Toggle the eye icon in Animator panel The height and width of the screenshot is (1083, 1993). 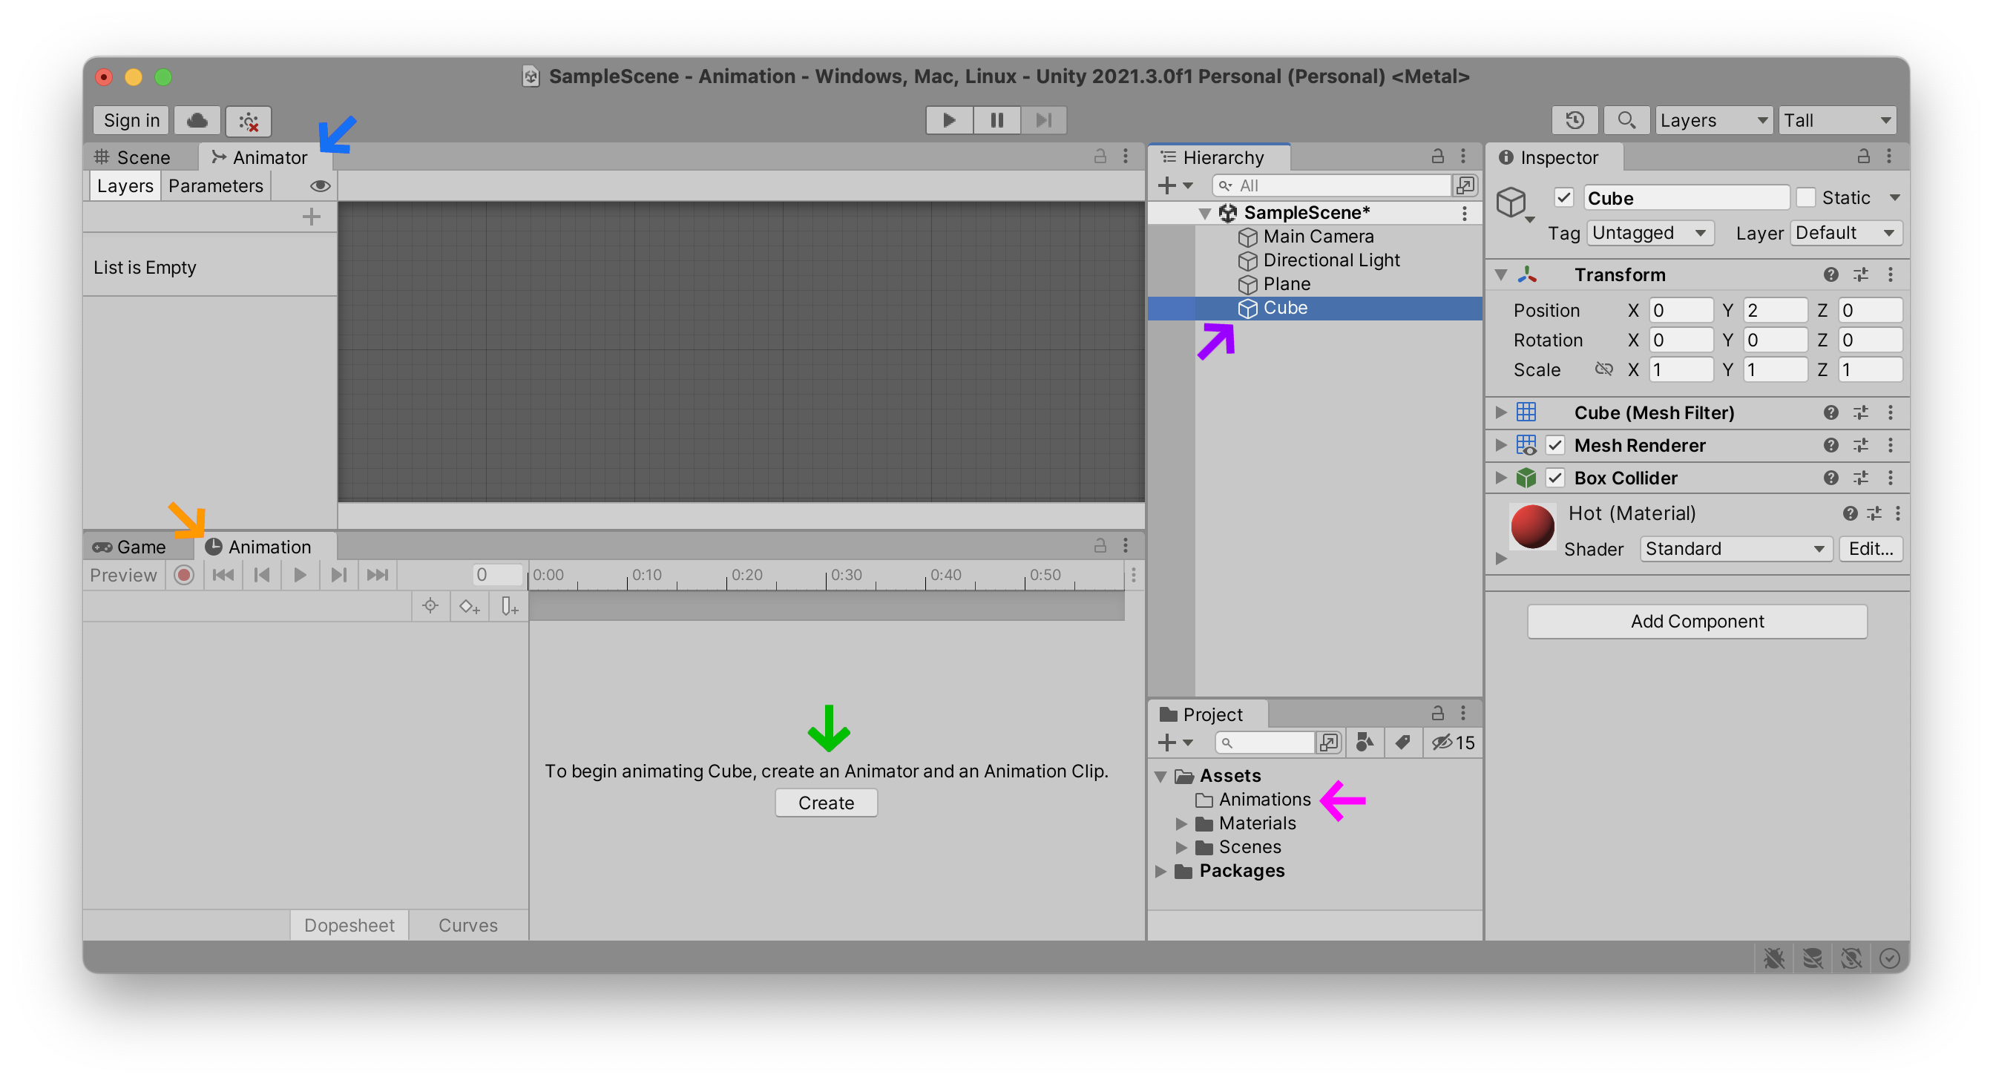click(x=321, y=185)
